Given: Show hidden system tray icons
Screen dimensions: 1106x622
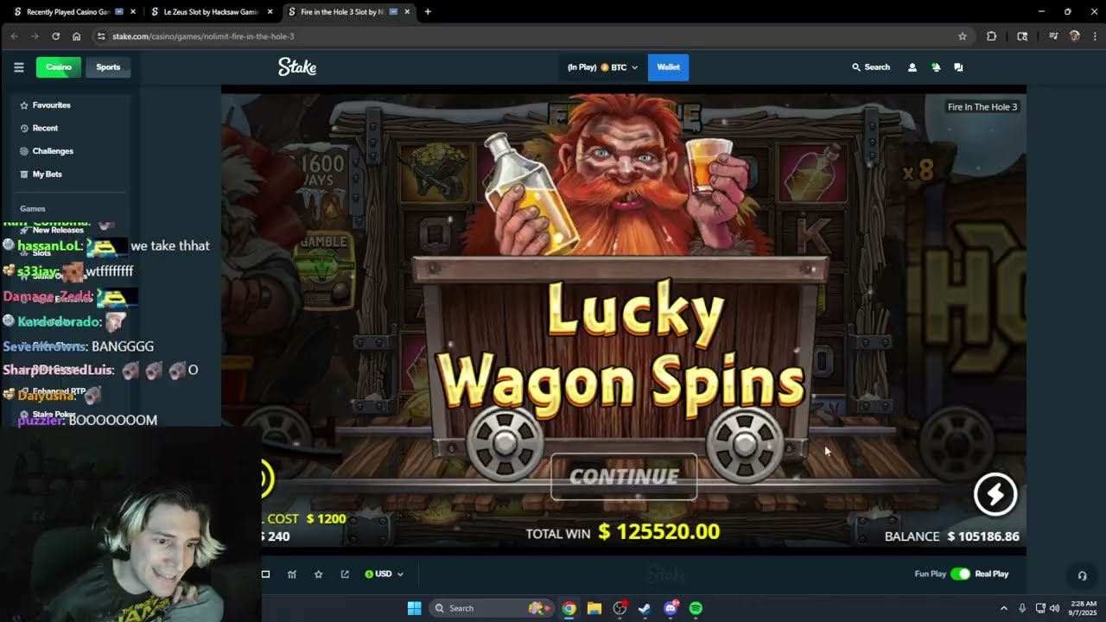Looking at the screenshot, I should coord(1003,608).
